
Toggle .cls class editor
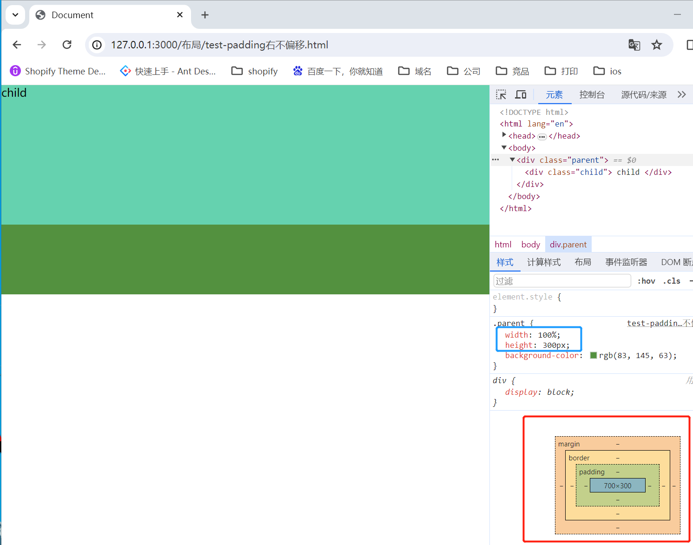(671, 280)
